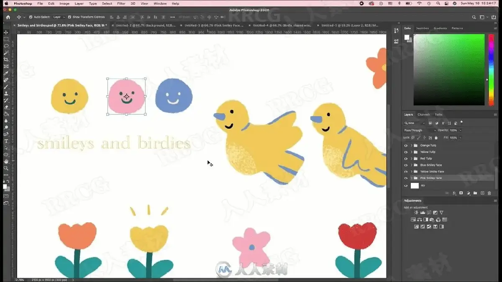Go to the Photoshop Home screen icon
The height and width of the screenshot is (282, 502).
tap(8, 17)
